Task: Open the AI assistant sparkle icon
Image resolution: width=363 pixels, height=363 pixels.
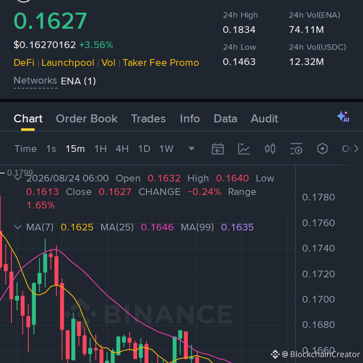Action: (343, 116)
